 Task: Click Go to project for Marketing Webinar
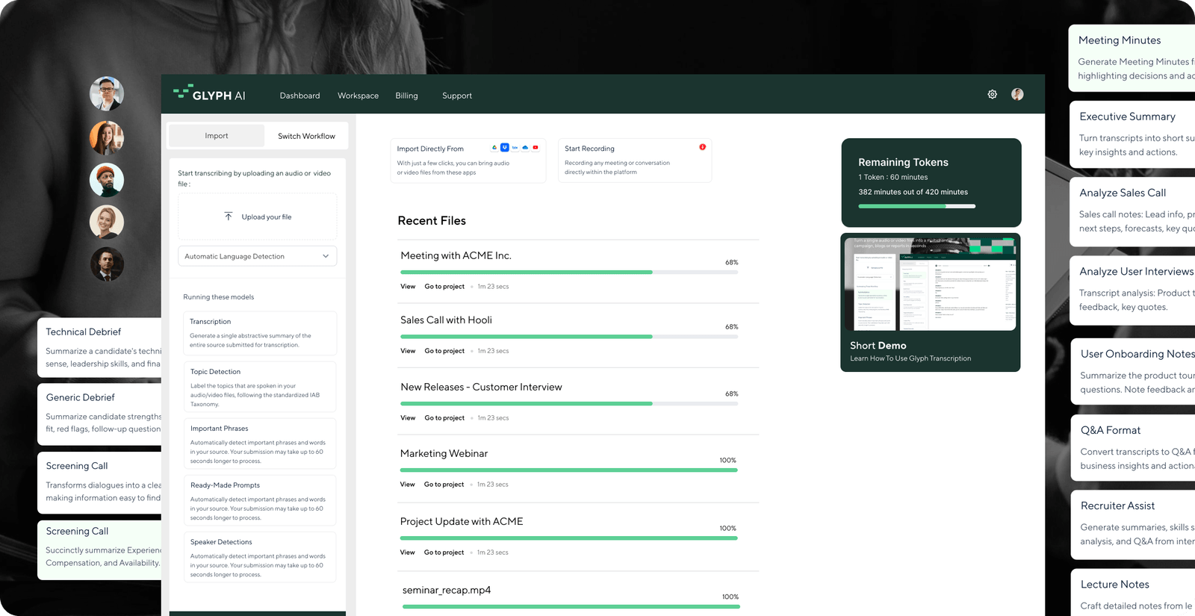click(444, 485)
